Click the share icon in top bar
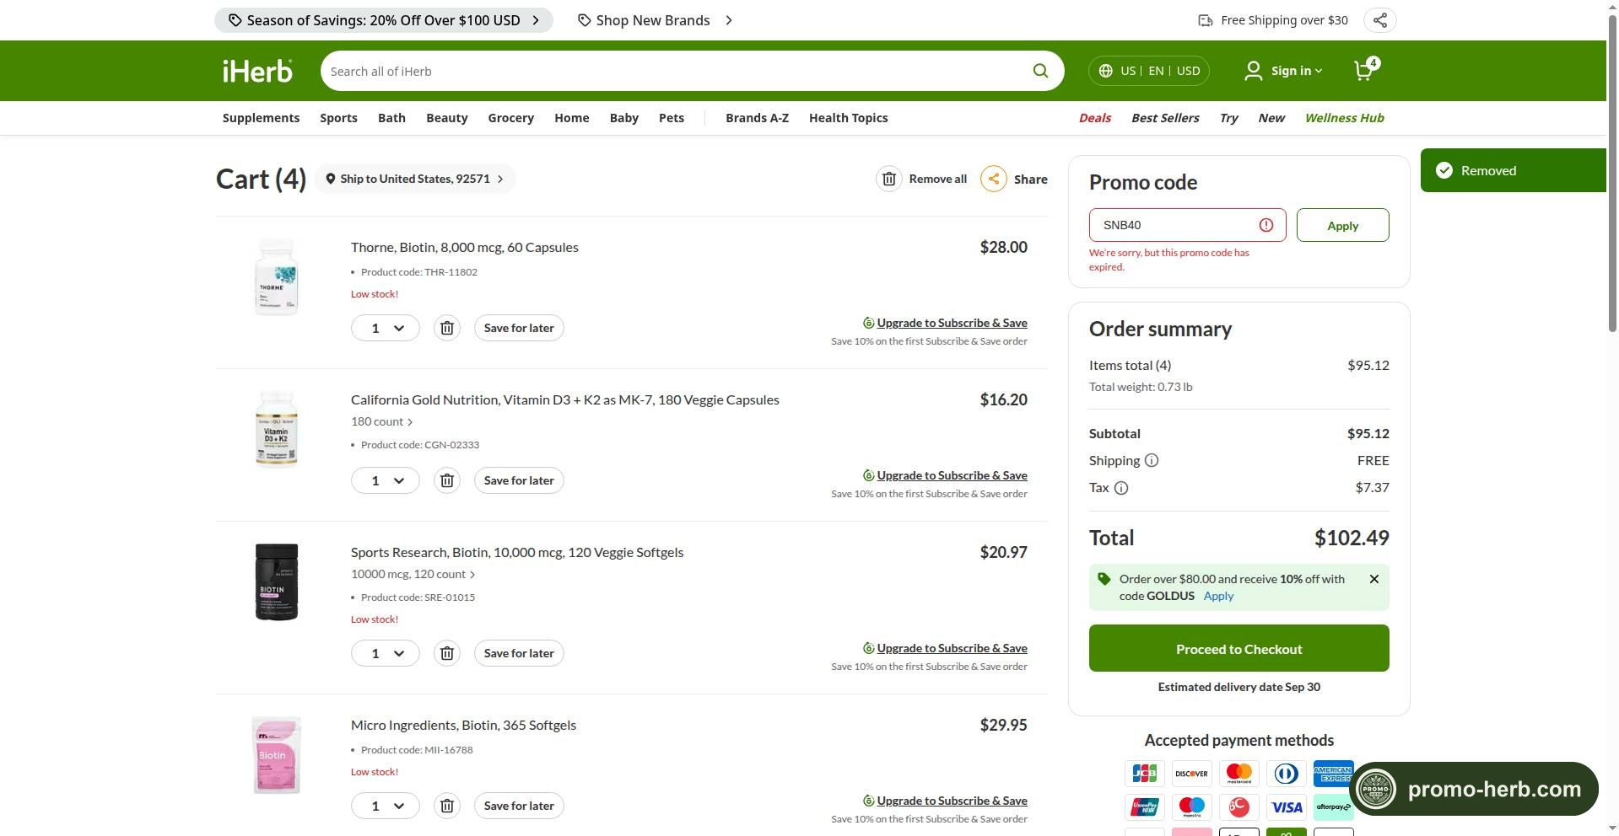1619x836 pixels. tap(1379, 20)
